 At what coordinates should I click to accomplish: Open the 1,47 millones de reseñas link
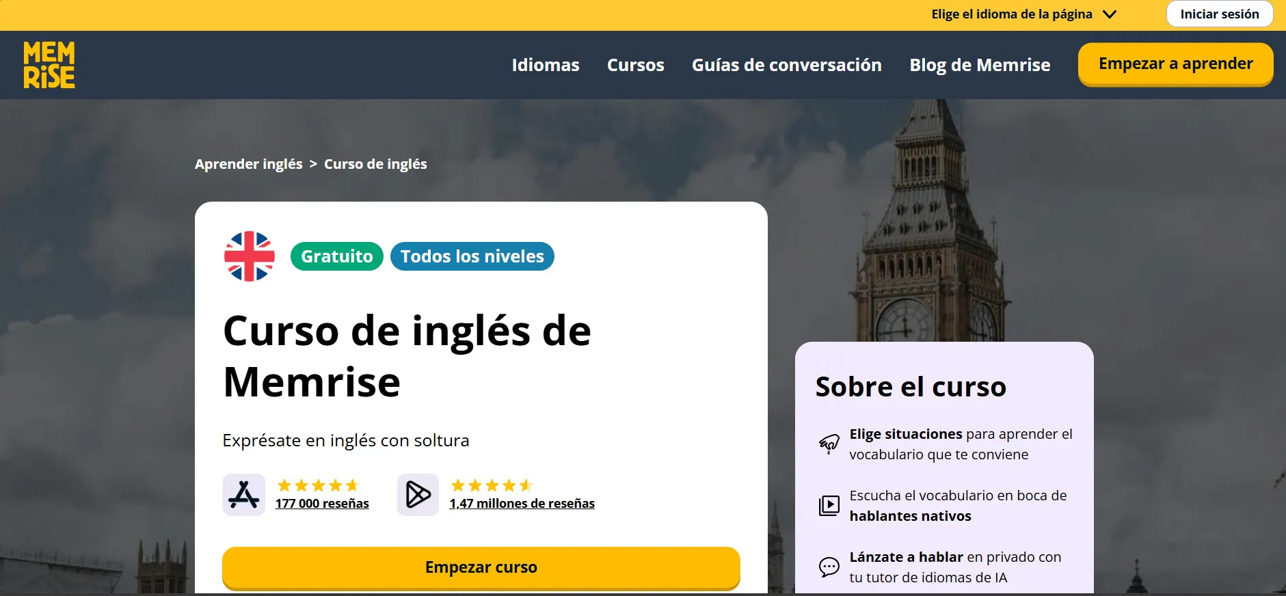[x=522, y=504]
